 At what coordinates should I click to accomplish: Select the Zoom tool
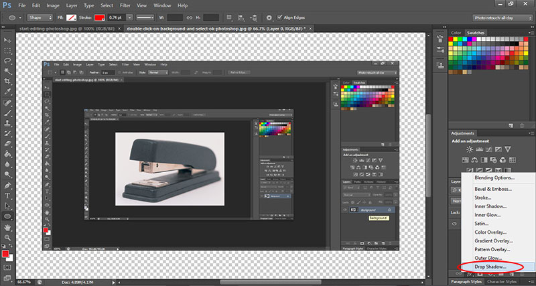pos(7,237)
